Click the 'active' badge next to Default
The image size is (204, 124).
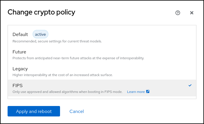tap(40, 34)
